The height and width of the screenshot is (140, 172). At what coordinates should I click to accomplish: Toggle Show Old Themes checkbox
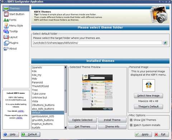pos(131,120)
